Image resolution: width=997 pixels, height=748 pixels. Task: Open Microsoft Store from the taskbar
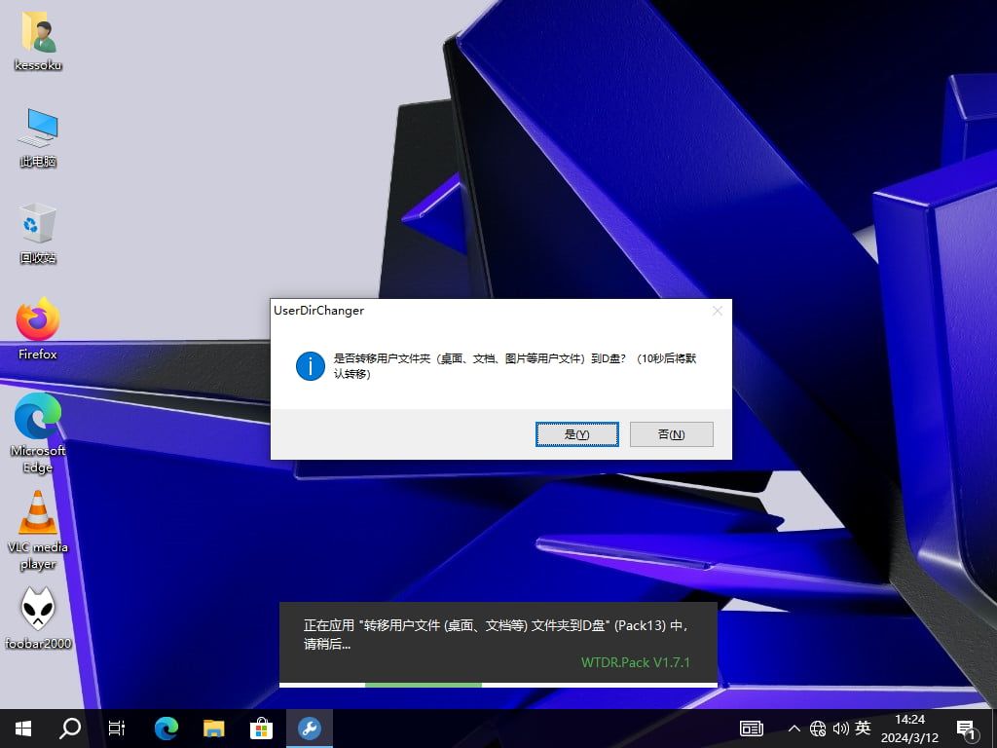tap(262, 728)
